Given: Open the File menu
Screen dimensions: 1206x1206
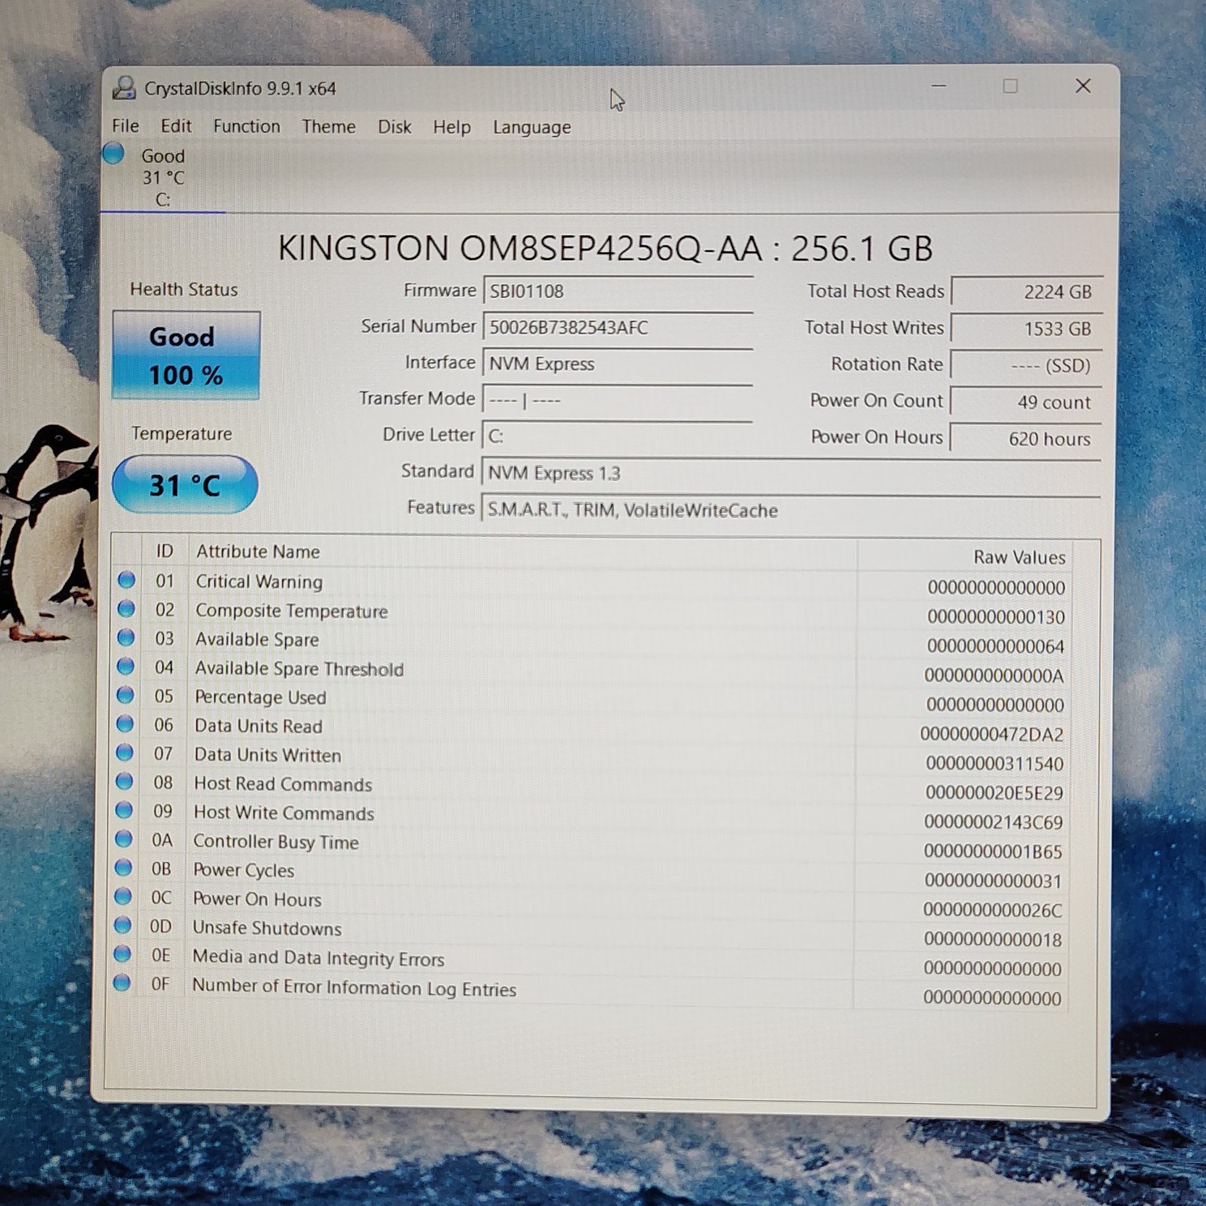Looking at the screenshot, I should pos(125,126).
